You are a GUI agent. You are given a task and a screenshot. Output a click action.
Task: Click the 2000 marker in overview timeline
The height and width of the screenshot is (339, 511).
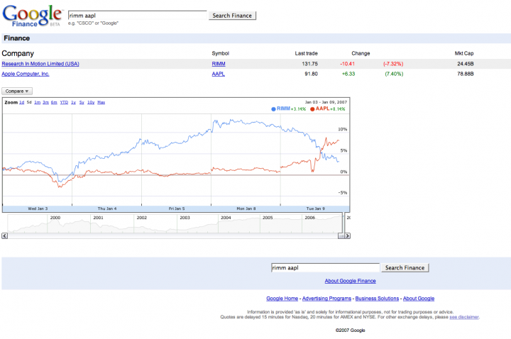coord(55,218)
